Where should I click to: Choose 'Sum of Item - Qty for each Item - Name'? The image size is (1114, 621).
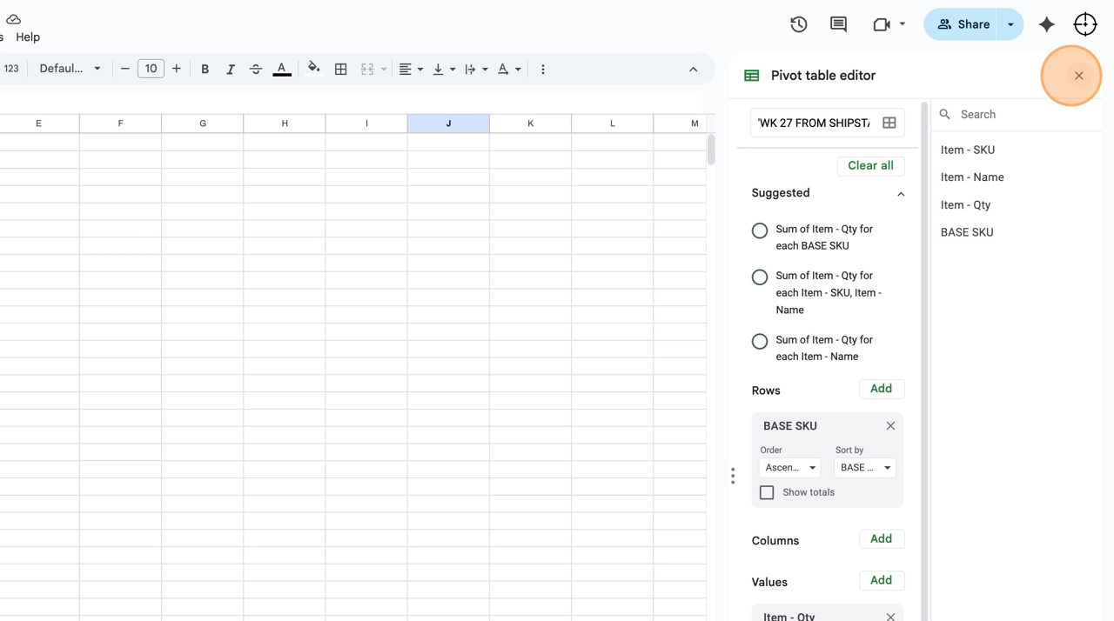(x=760, y=341)
